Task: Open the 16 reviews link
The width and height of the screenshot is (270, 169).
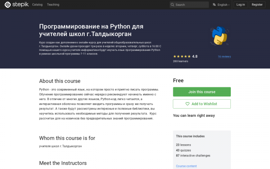Action: [x=224, y=57]
